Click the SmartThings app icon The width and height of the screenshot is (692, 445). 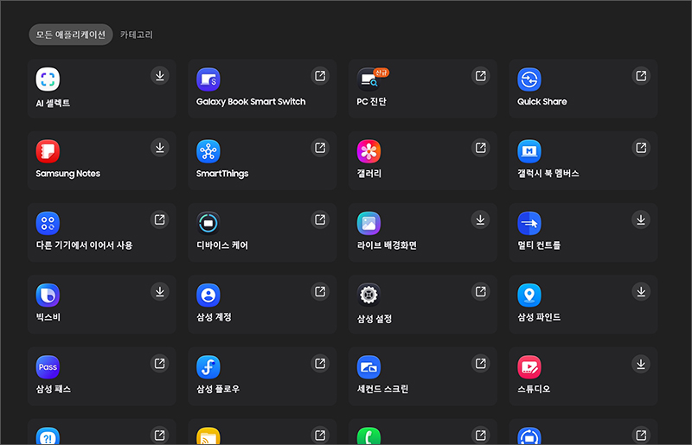[208, 151]
